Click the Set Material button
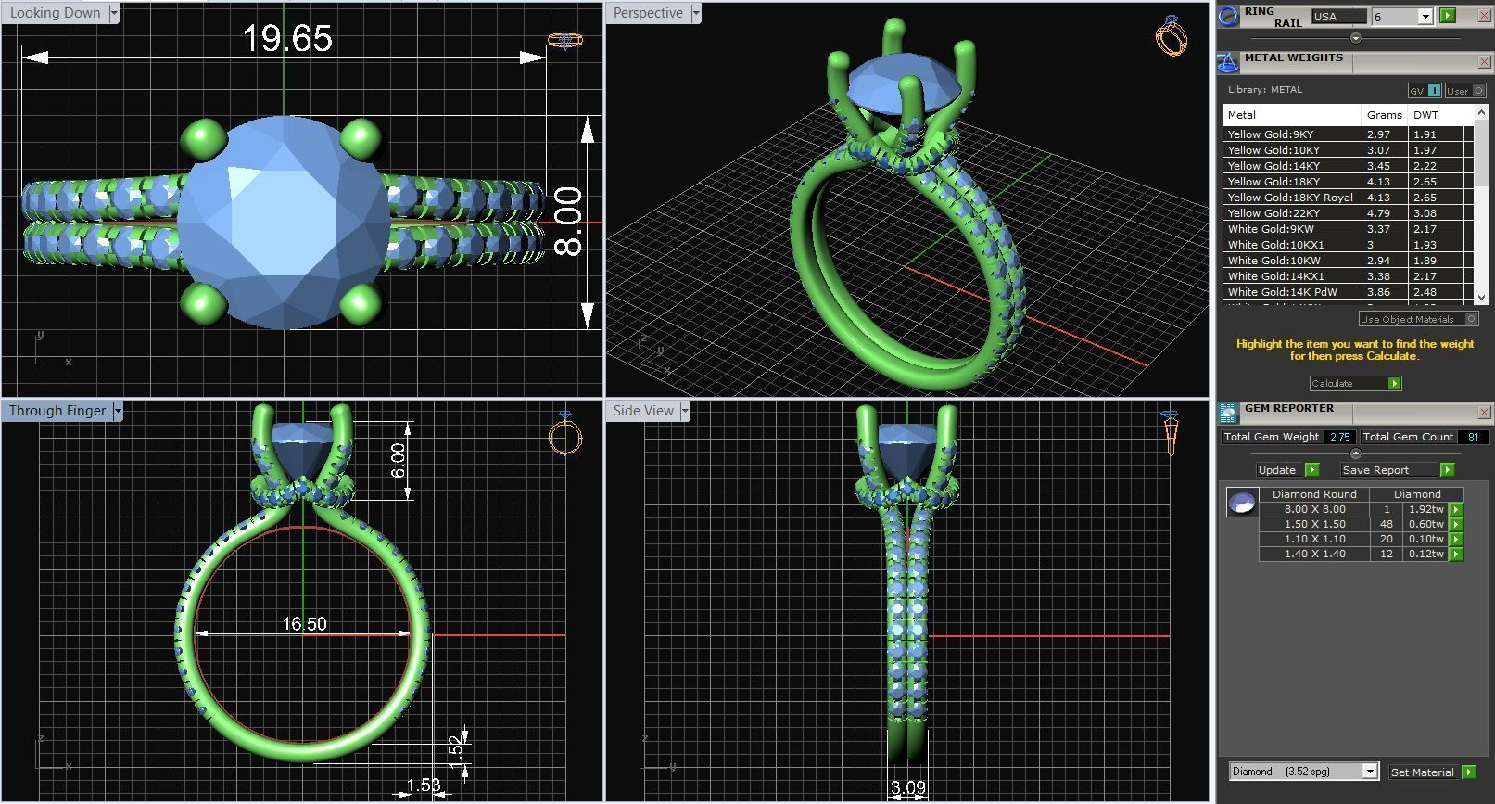 [1423, 772]
